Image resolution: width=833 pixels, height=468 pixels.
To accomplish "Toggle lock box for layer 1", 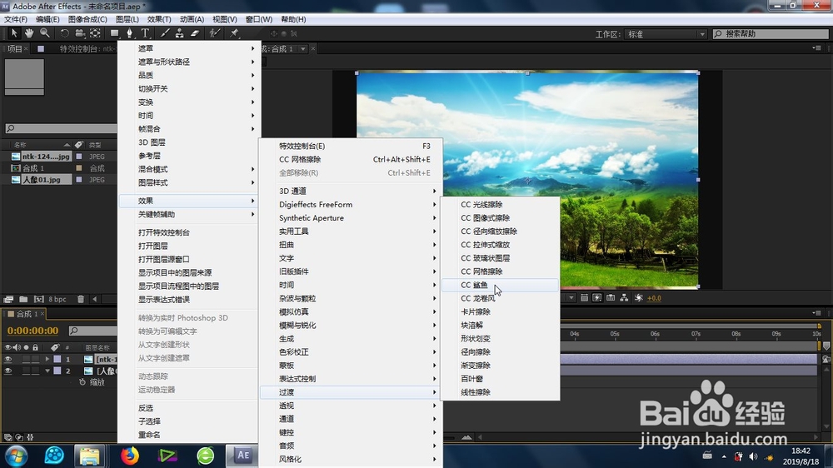I will pyautogui.click(x=35, y=360).
